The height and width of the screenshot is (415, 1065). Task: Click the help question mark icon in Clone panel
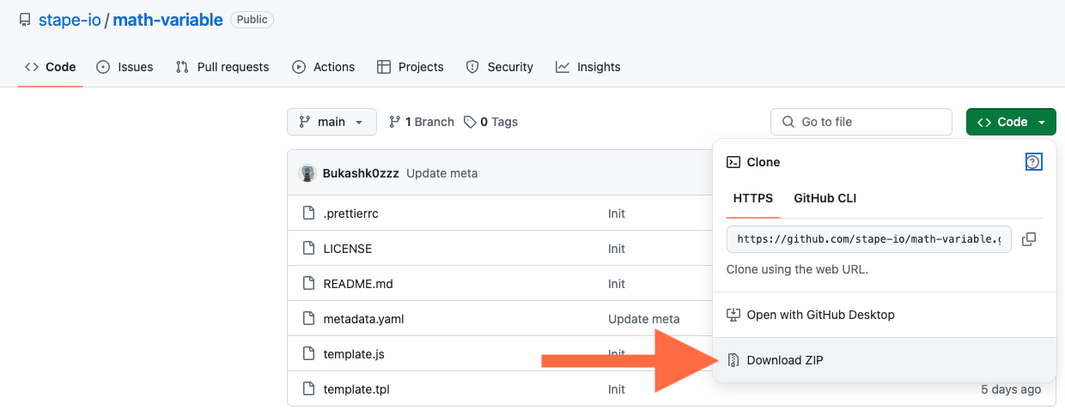coord(1034,162)
